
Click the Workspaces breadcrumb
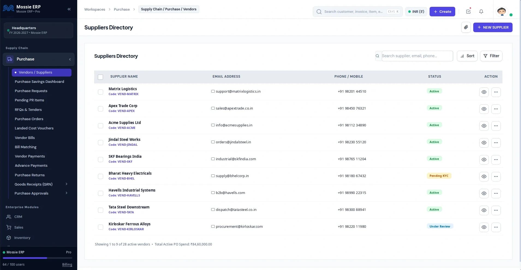click(x=95, y=9)
